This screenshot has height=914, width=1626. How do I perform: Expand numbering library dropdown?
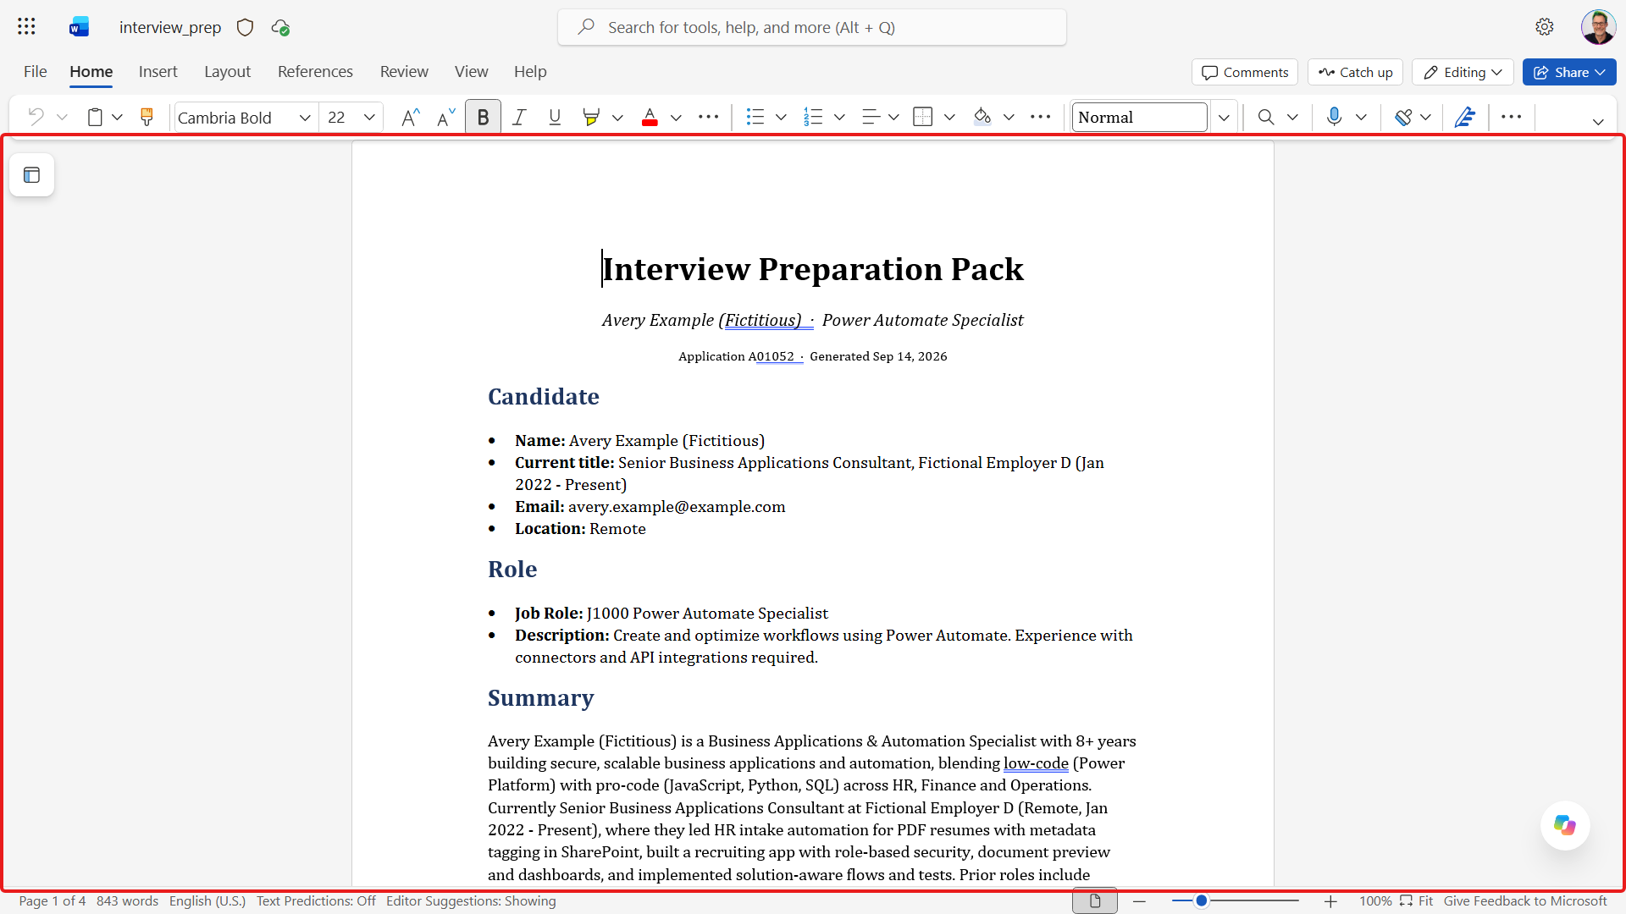tap(839, 118)
